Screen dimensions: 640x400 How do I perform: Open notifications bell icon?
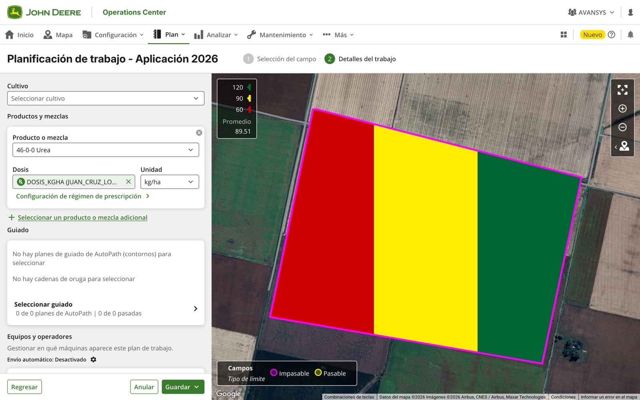click(x=630, y=35)
